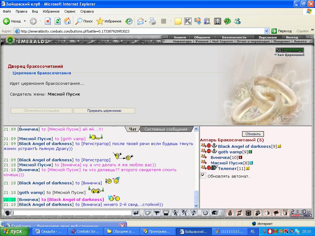Expand the Mail icon dropdown arrow
This screenshot has height=236, width=315.
(146, 21)
